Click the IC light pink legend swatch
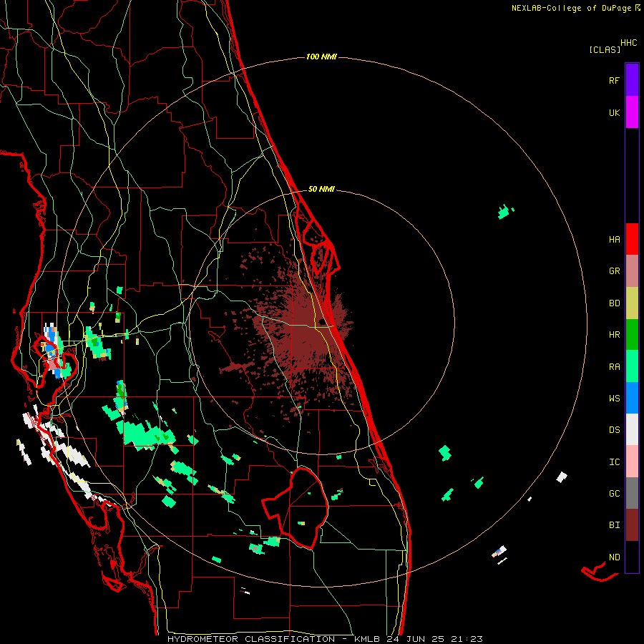Screen dimensions: 644x644 click(x=632, y=462)
